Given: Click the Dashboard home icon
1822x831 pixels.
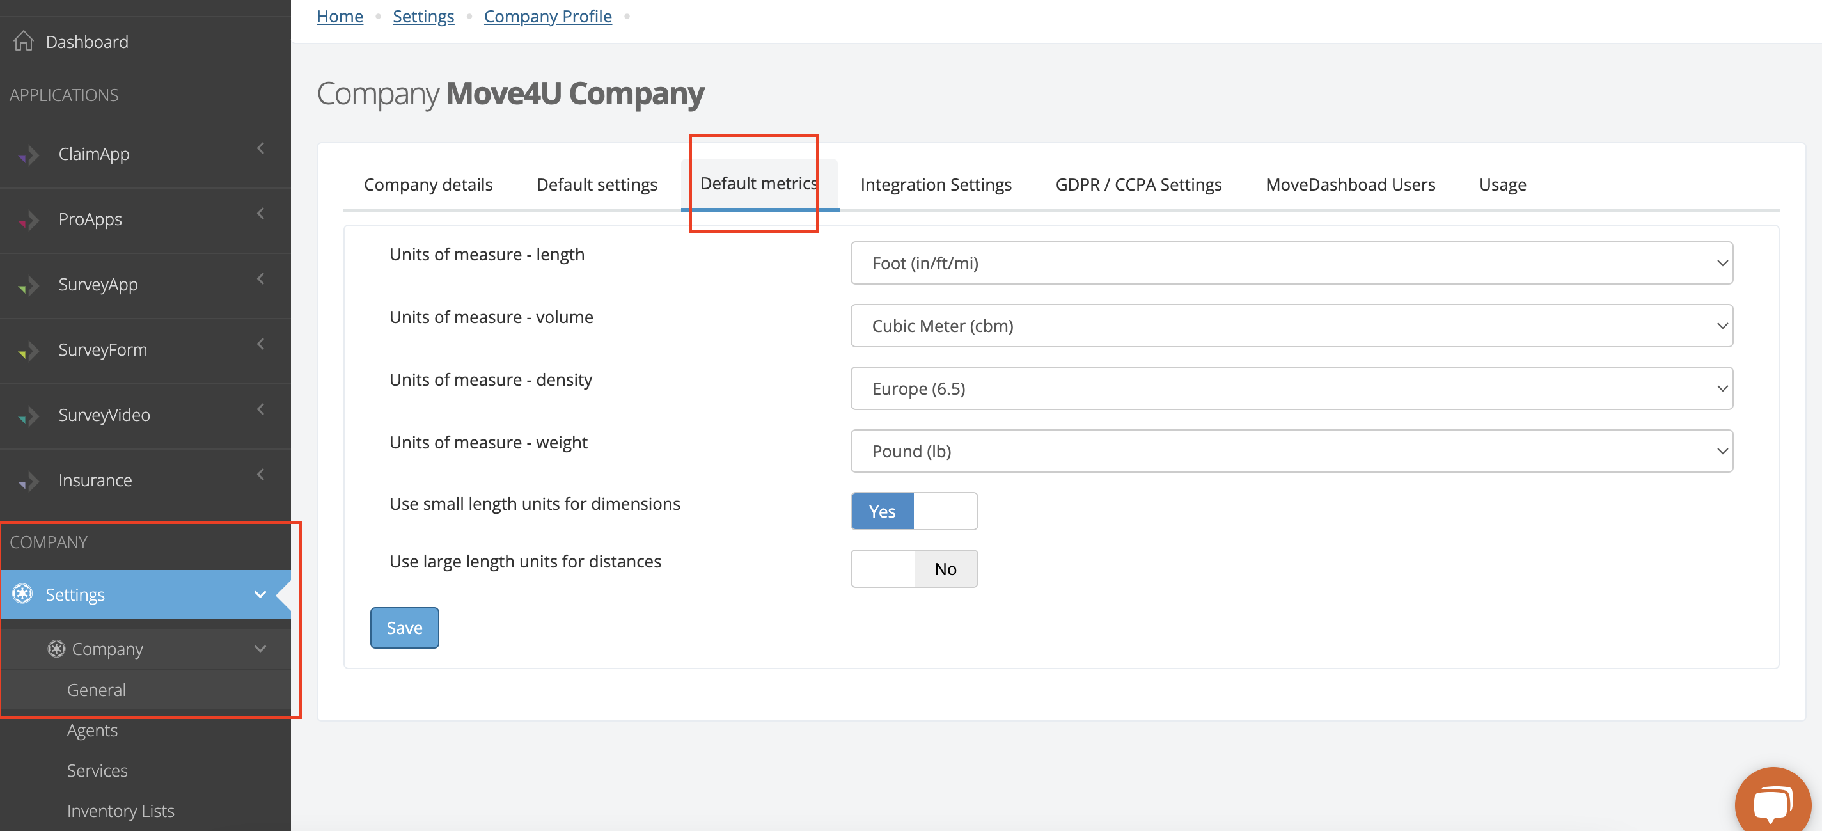Looking at the screenshot, I should (x=23, y=42).
